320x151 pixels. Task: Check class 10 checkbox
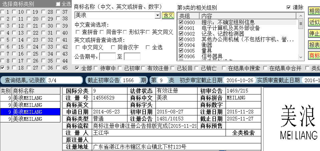(x=14, y=12)
